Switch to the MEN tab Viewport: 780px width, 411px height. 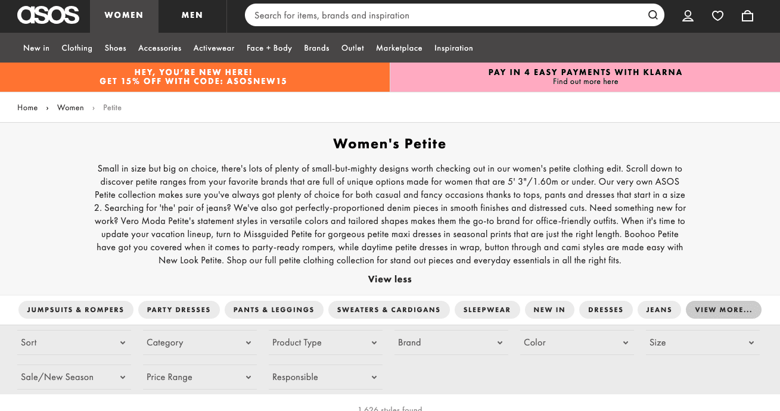[x=192, y=16]
